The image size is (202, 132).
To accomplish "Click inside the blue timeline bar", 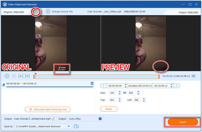I will click(x=97, y=77).
